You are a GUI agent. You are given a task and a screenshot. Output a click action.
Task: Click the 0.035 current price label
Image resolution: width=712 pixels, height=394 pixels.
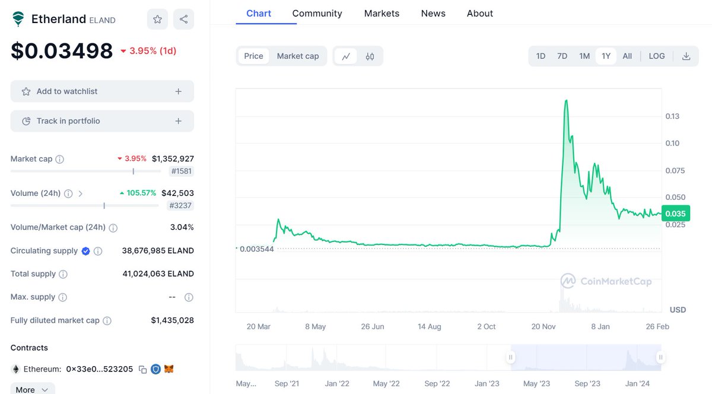(x=675, y=214)
